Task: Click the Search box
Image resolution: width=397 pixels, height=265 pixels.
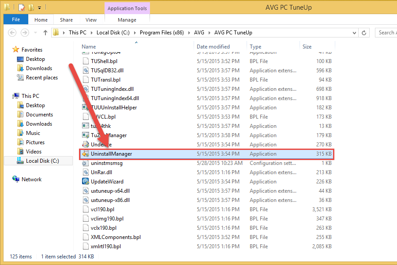Action: (x=386, y=33)
